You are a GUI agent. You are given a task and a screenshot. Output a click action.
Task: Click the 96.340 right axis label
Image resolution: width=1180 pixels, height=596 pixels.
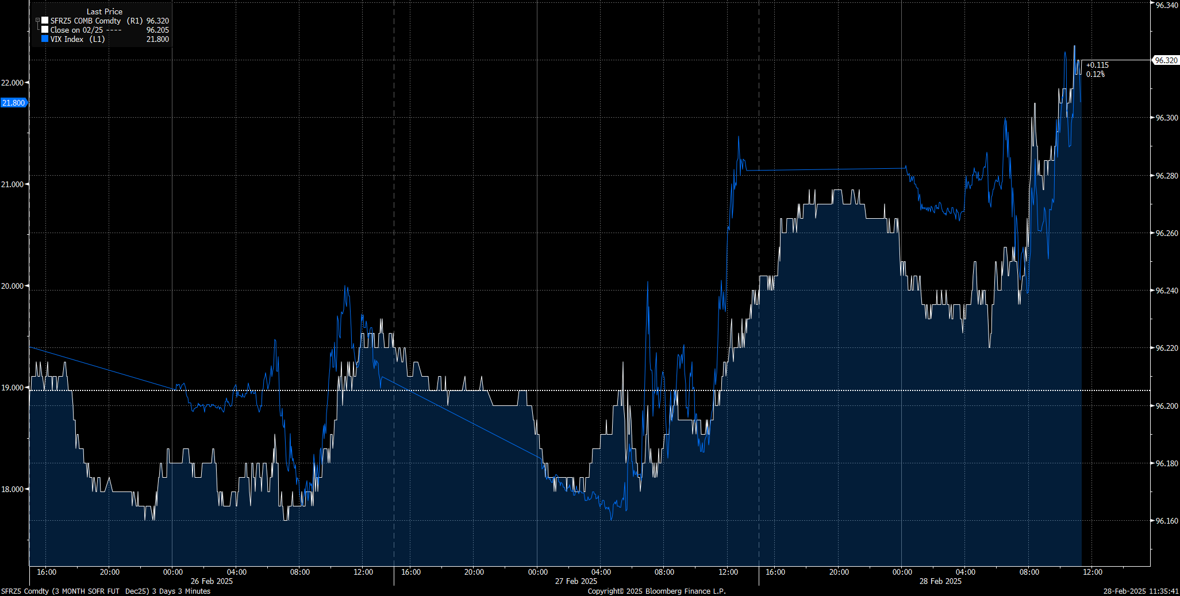click(1167, 5)
